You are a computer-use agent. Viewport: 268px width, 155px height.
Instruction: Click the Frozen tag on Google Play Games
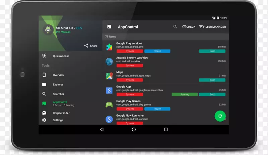pos(157,109)
